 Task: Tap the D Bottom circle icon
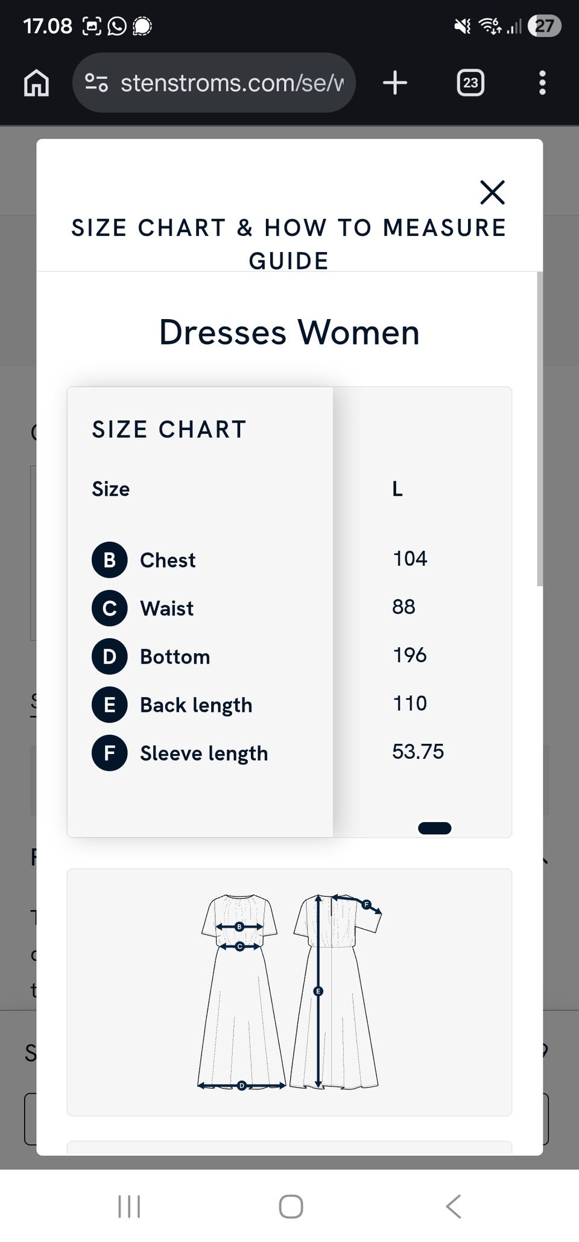[109, 656]
